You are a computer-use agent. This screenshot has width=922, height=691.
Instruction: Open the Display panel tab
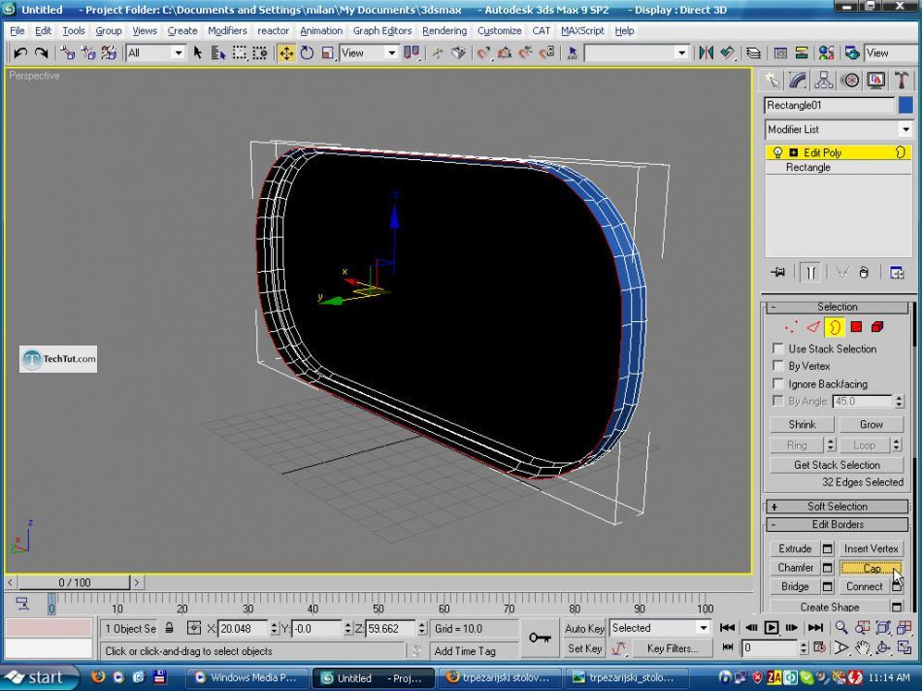pos(875,80)
